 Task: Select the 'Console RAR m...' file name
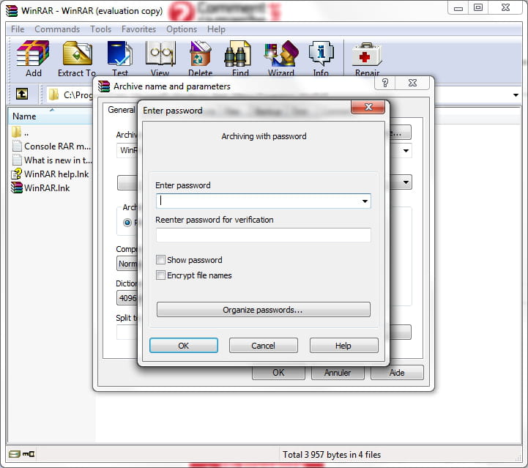click(x=58, y=146)
